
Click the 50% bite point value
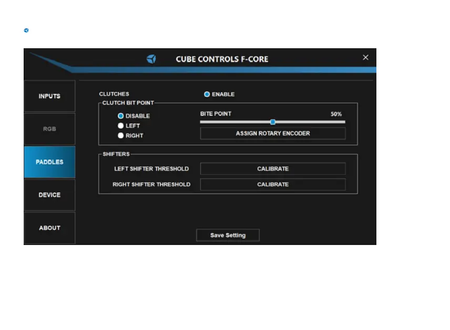(x=336, y=114)
